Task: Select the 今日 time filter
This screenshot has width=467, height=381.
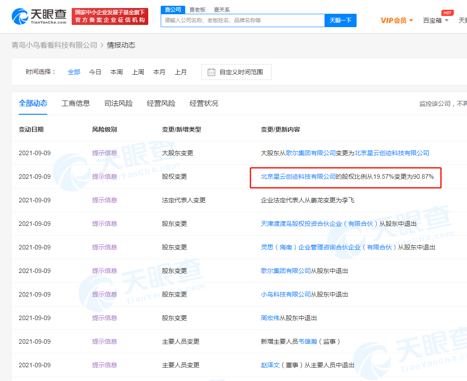Action: [x=95, y=72]
